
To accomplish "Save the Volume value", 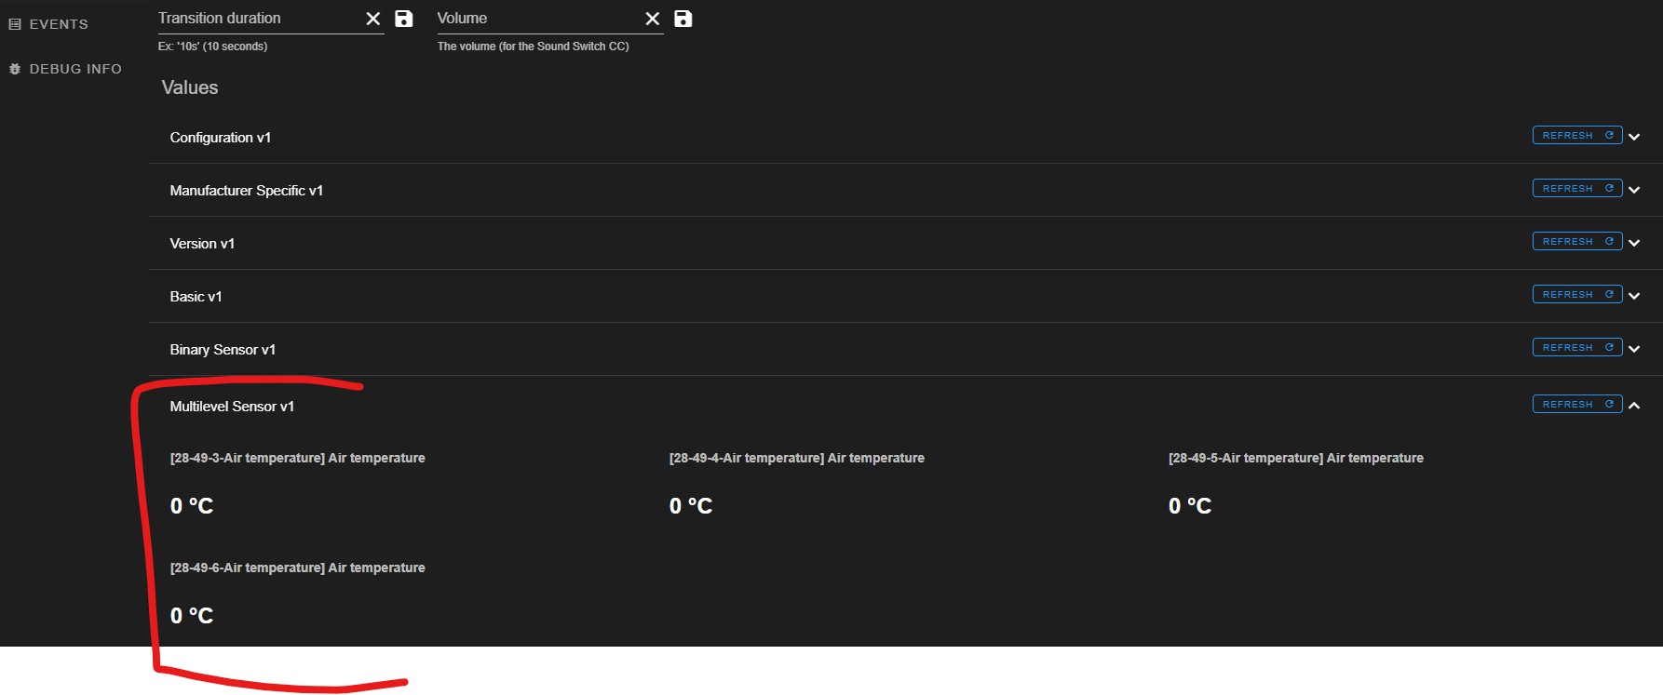I will coord(683,19).
